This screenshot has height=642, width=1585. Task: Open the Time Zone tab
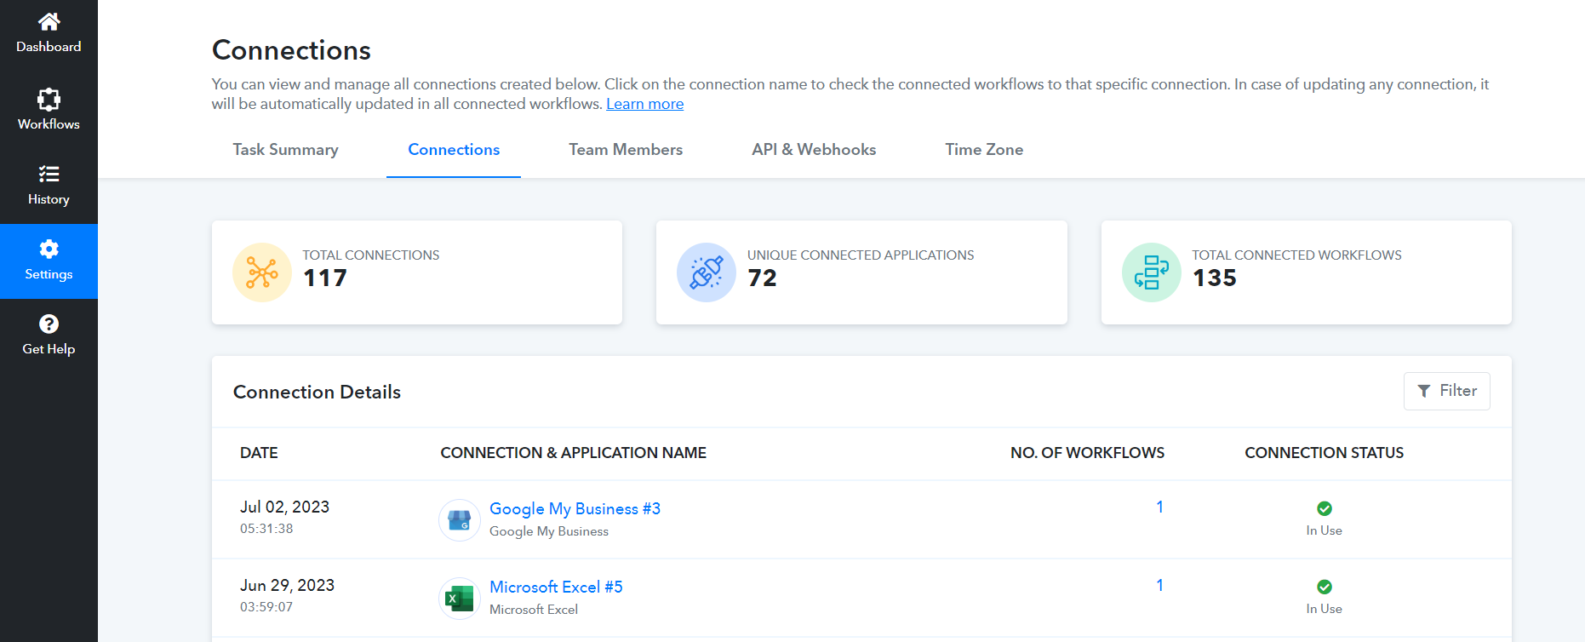(984, 150)
